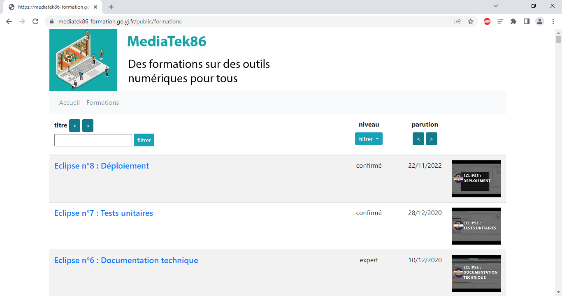Go to Accueil in the navbar
The height and width of the screenshot is (296, 562).
70,103
